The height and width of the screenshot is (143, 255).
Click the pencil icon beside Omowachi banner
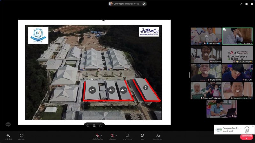coord(144,4)
